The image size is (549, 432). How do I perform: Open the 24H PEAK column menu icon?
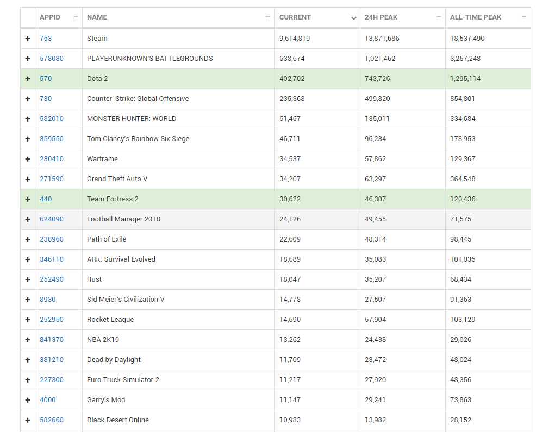click(x=439, y=18)
